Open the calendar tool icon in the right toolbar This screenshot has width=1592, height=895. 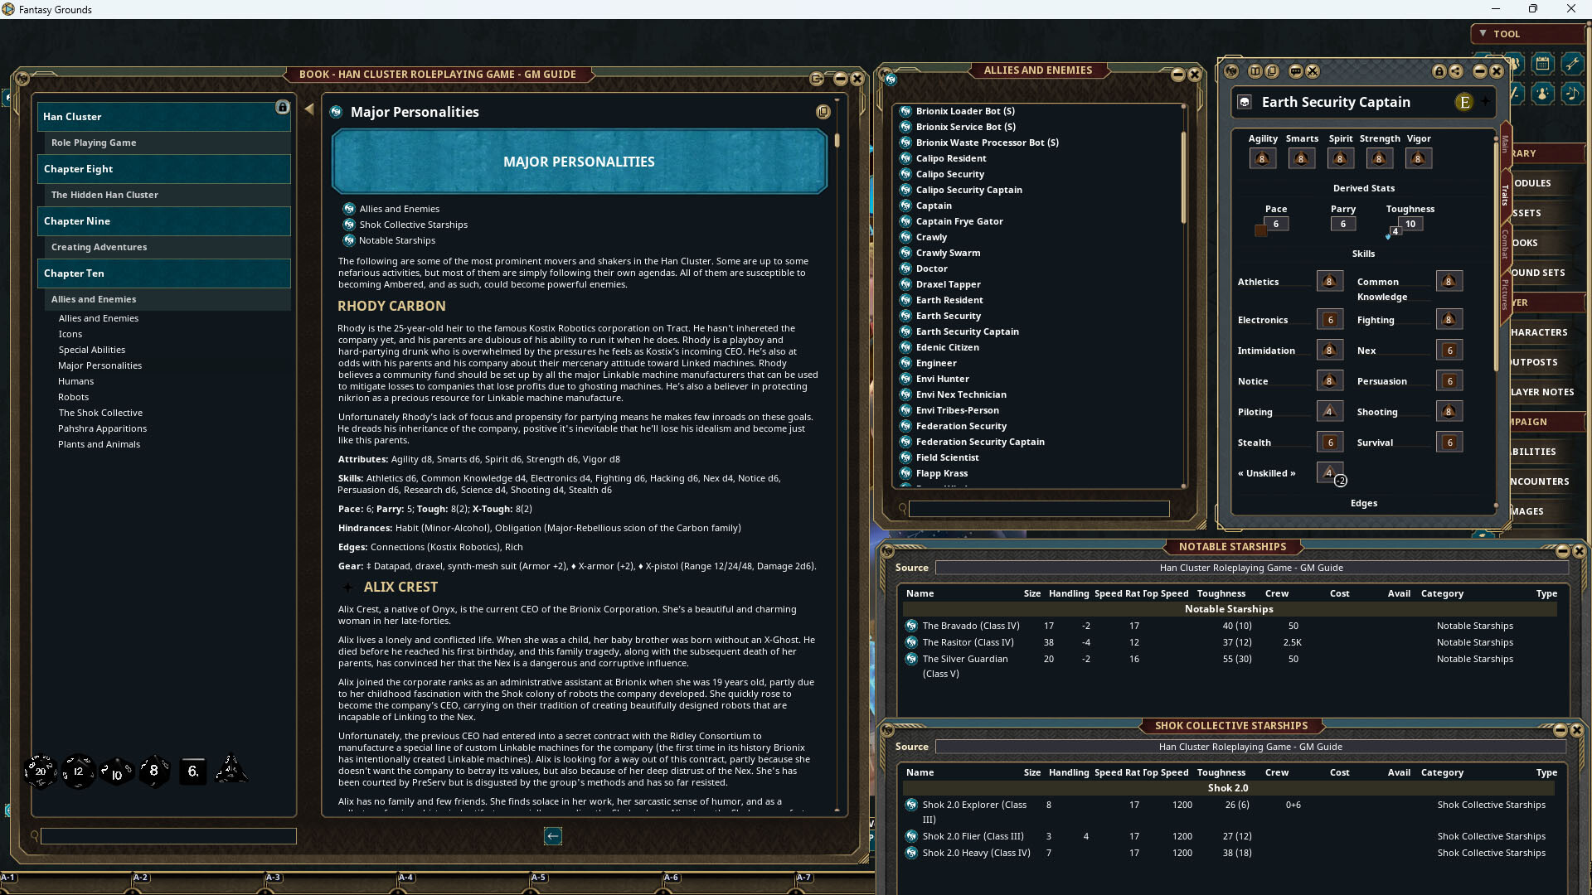coord(1542,64)
